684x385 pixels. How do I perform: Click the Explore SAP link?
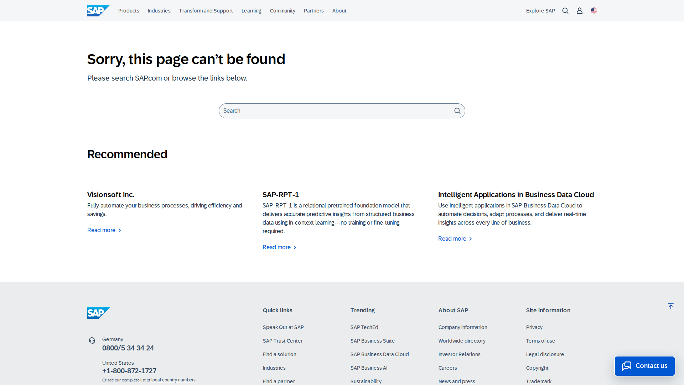tap(540, 11)
